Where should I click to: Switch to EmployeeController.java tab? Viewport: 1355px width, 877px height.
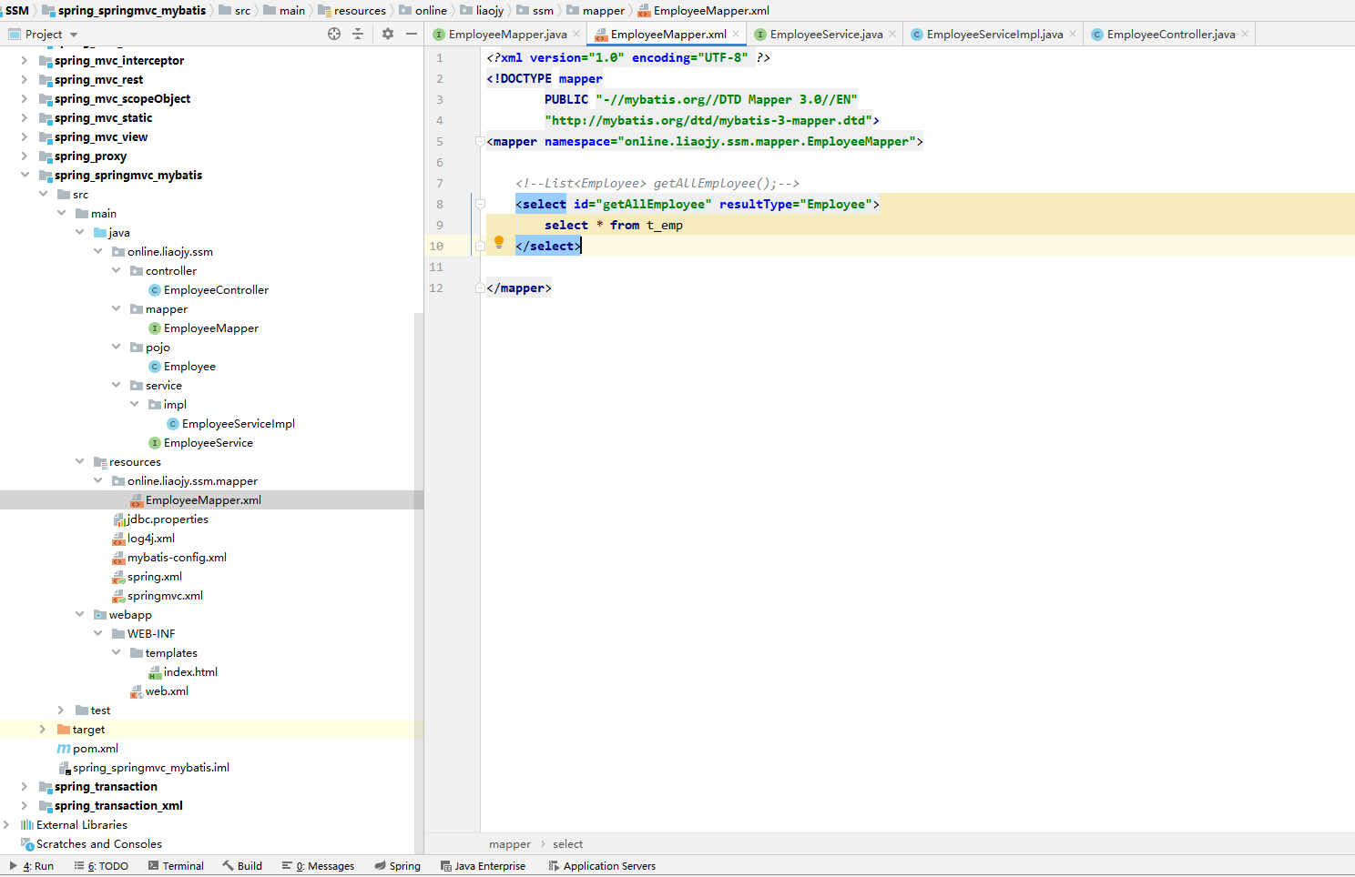1171,34
